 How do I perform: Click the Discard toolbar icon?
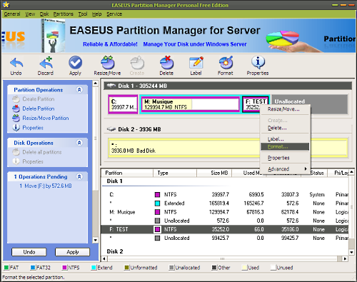coord(46,63)
